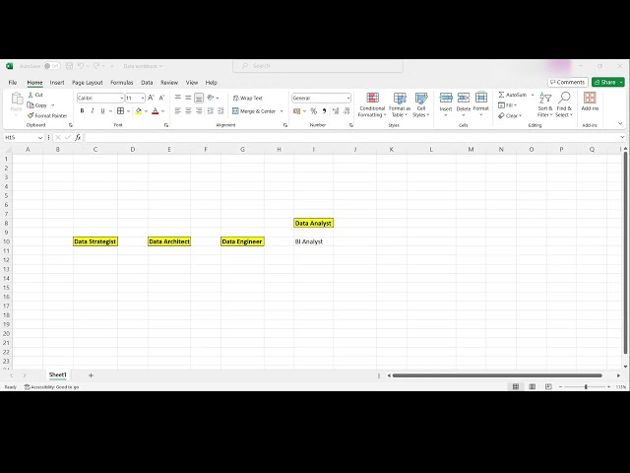Screen dimensions: 630x473
Task: Toggle underline formatting
Action: [x=102, y=111]
